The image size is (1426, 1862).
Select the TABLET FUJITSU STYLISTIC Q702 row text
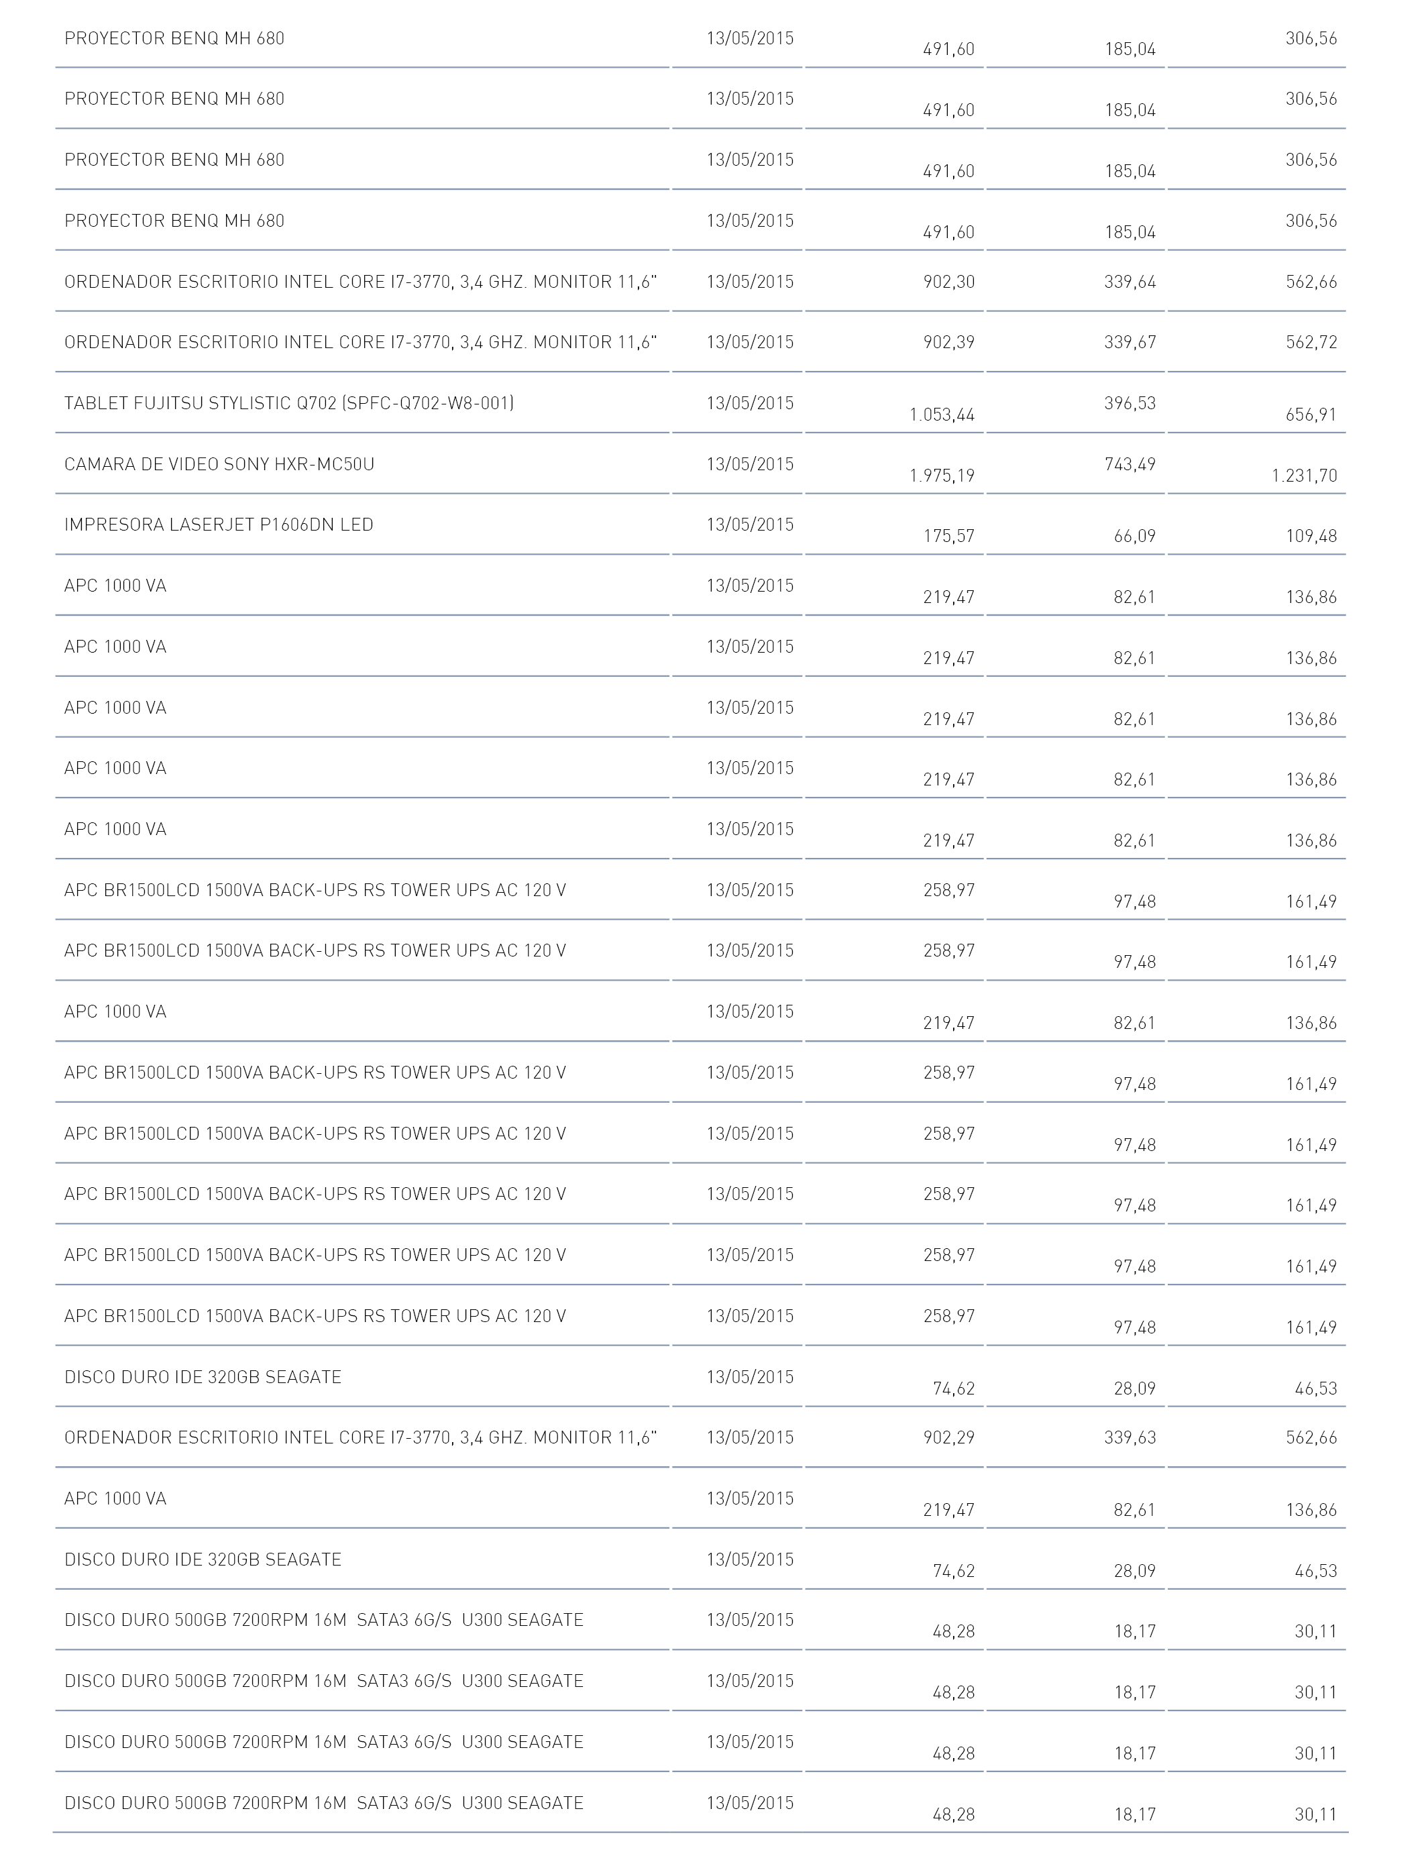point(288,403)
